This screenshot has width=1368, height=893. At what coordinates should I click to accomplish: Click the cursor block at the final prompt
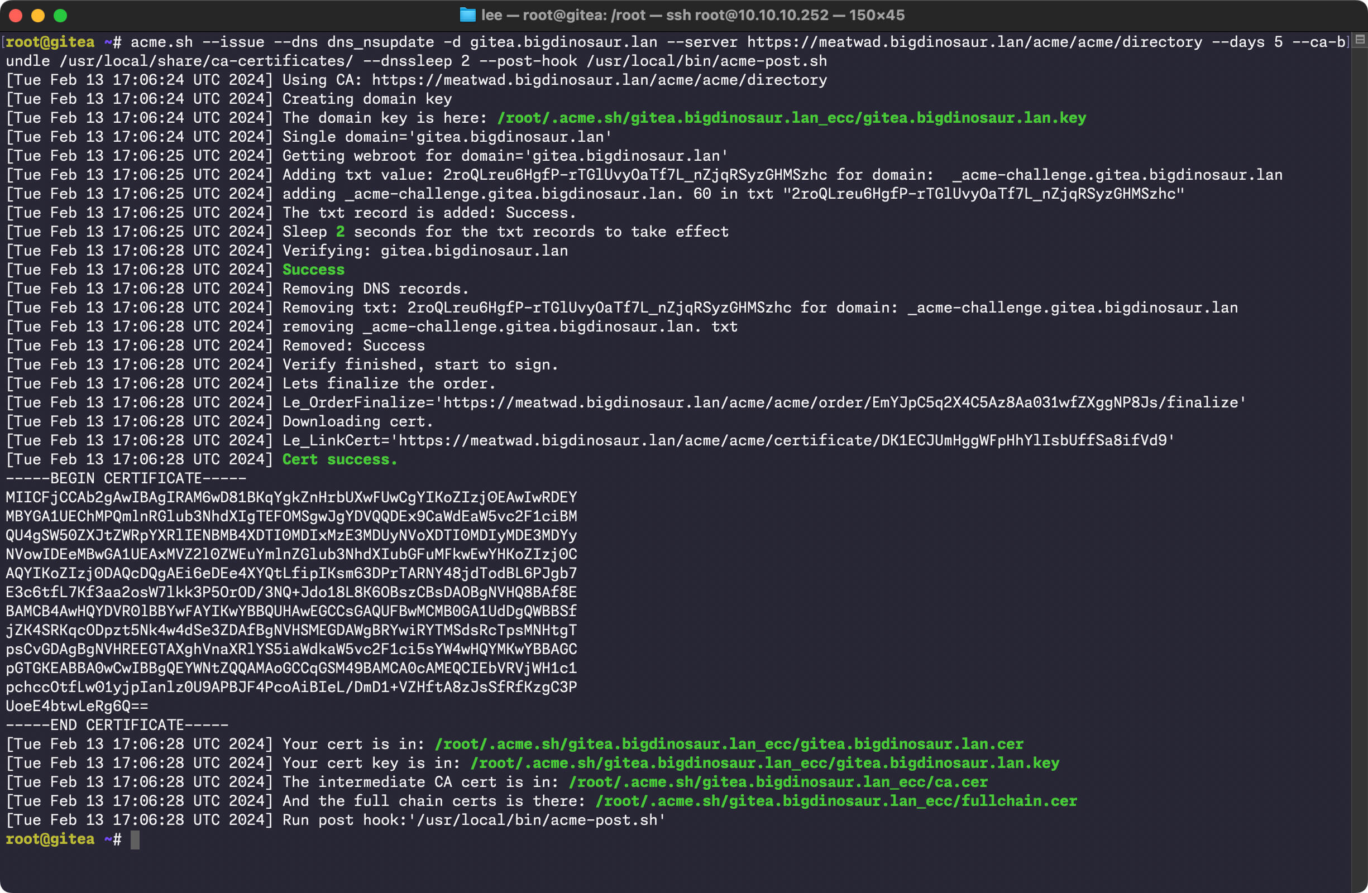(x=135, y=839)
